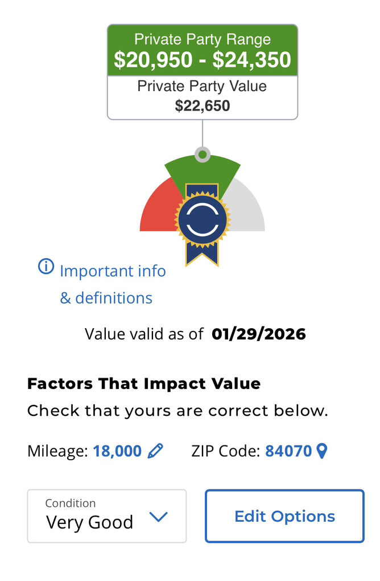Click the info circle icon
The height and width of the screenshot is (581, 380).
click(46, 266)
